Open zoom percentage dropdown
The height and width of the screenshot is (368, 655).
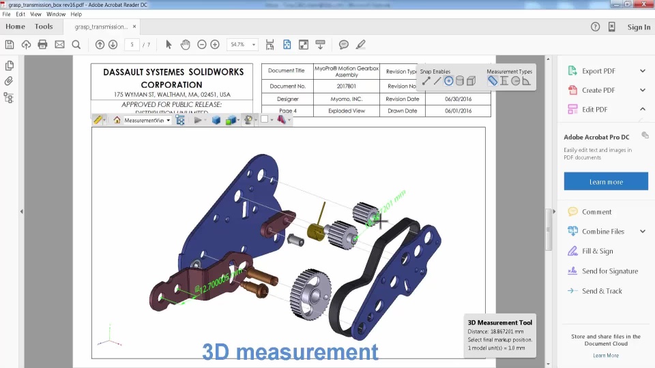point(253,45)
